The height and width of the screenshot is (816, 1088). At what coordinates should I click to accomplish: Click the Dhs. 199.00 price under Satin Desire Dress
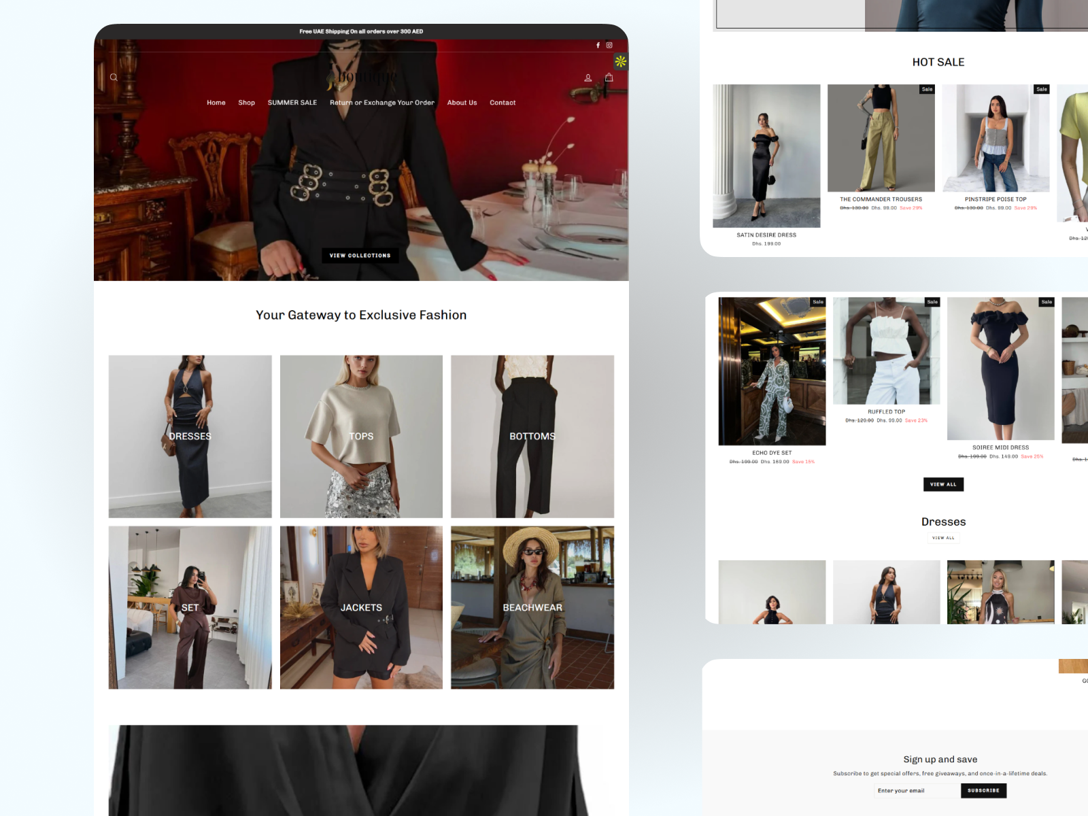pos(766,244)
